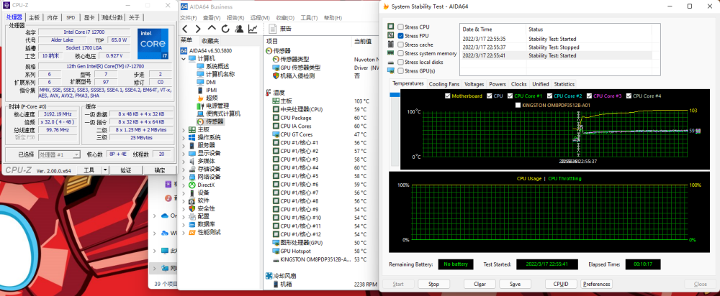Click the Stop button in Stability Test
Image resolution: width=720 pixels, height=296 pixels.
tap(433, 284)
